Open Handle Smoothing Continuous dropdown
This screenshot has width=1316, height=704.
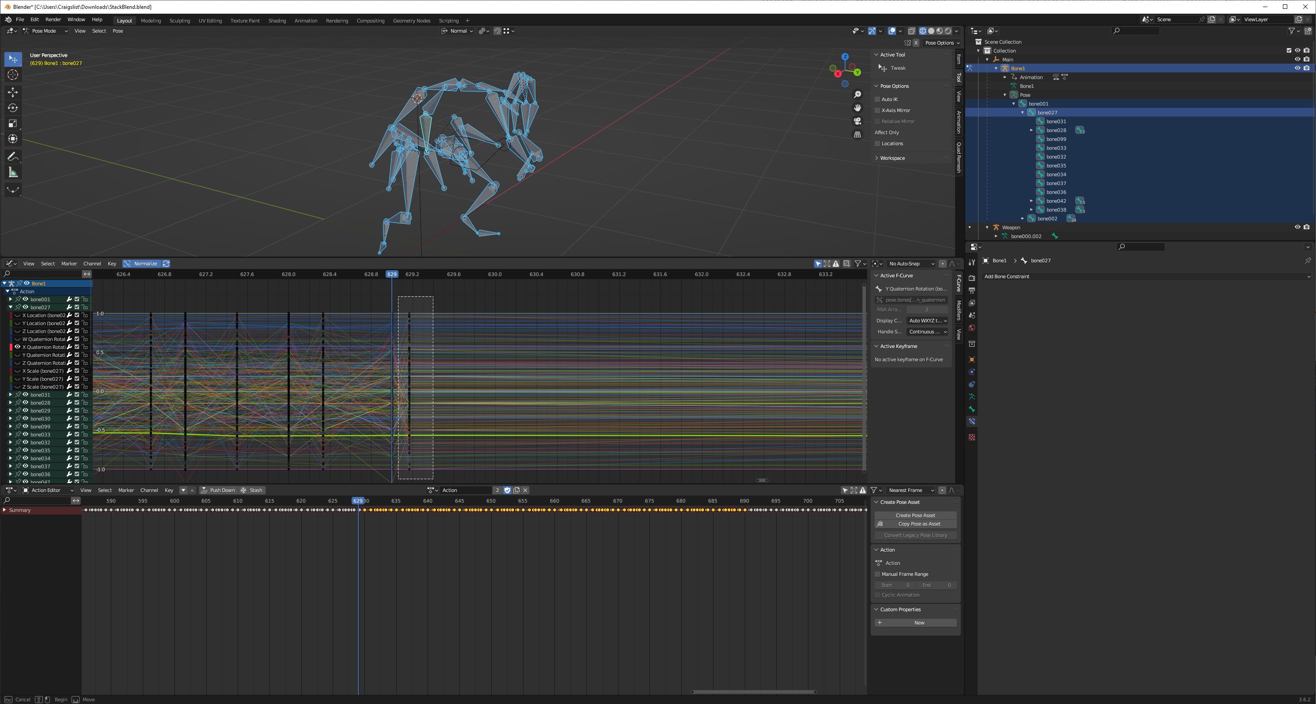[927, 332]
